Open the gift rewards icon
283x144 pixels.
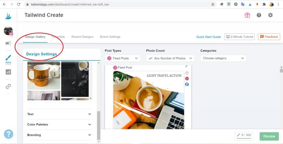pyautogui.click(x=247, y=15)
